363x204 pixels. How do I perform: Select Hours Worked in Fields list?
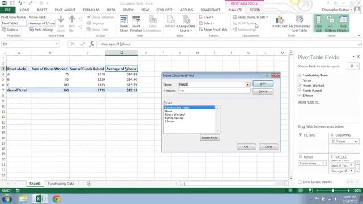(175, 114)
